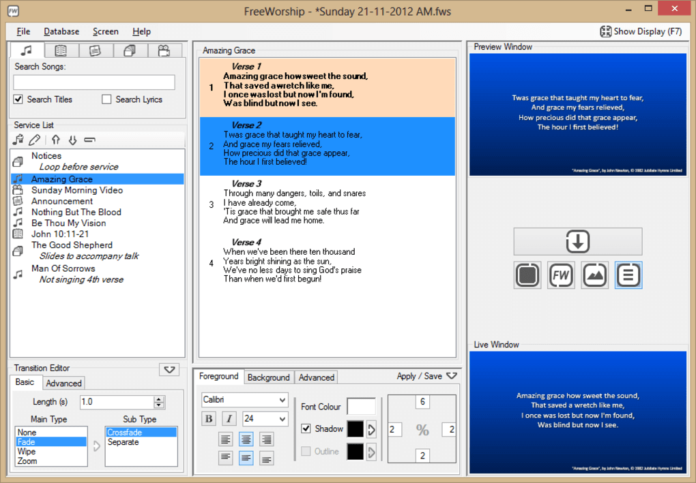
Task: Open the Bible passages tab
Action: (x=61, y=50)
